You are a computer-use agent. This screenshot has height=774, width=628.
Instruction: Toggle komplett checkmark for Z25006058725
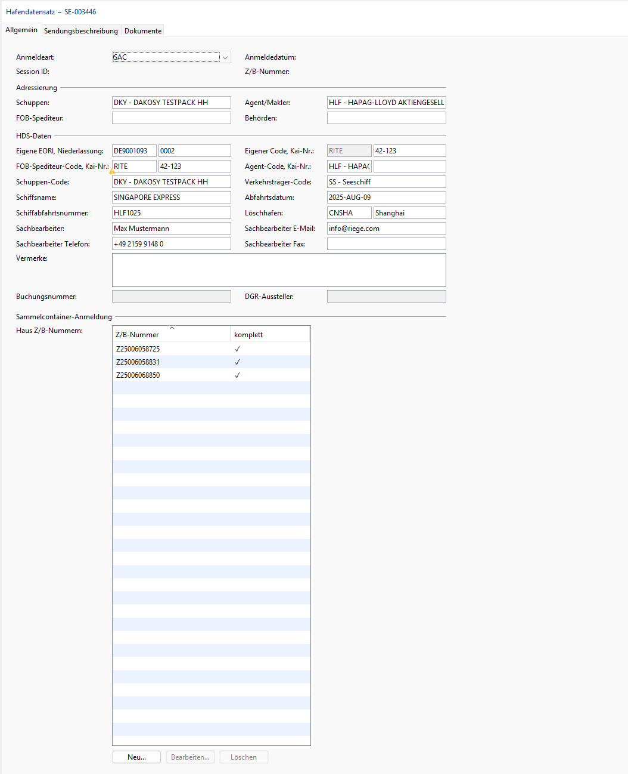pyautogui.click(x=237, y=349)
